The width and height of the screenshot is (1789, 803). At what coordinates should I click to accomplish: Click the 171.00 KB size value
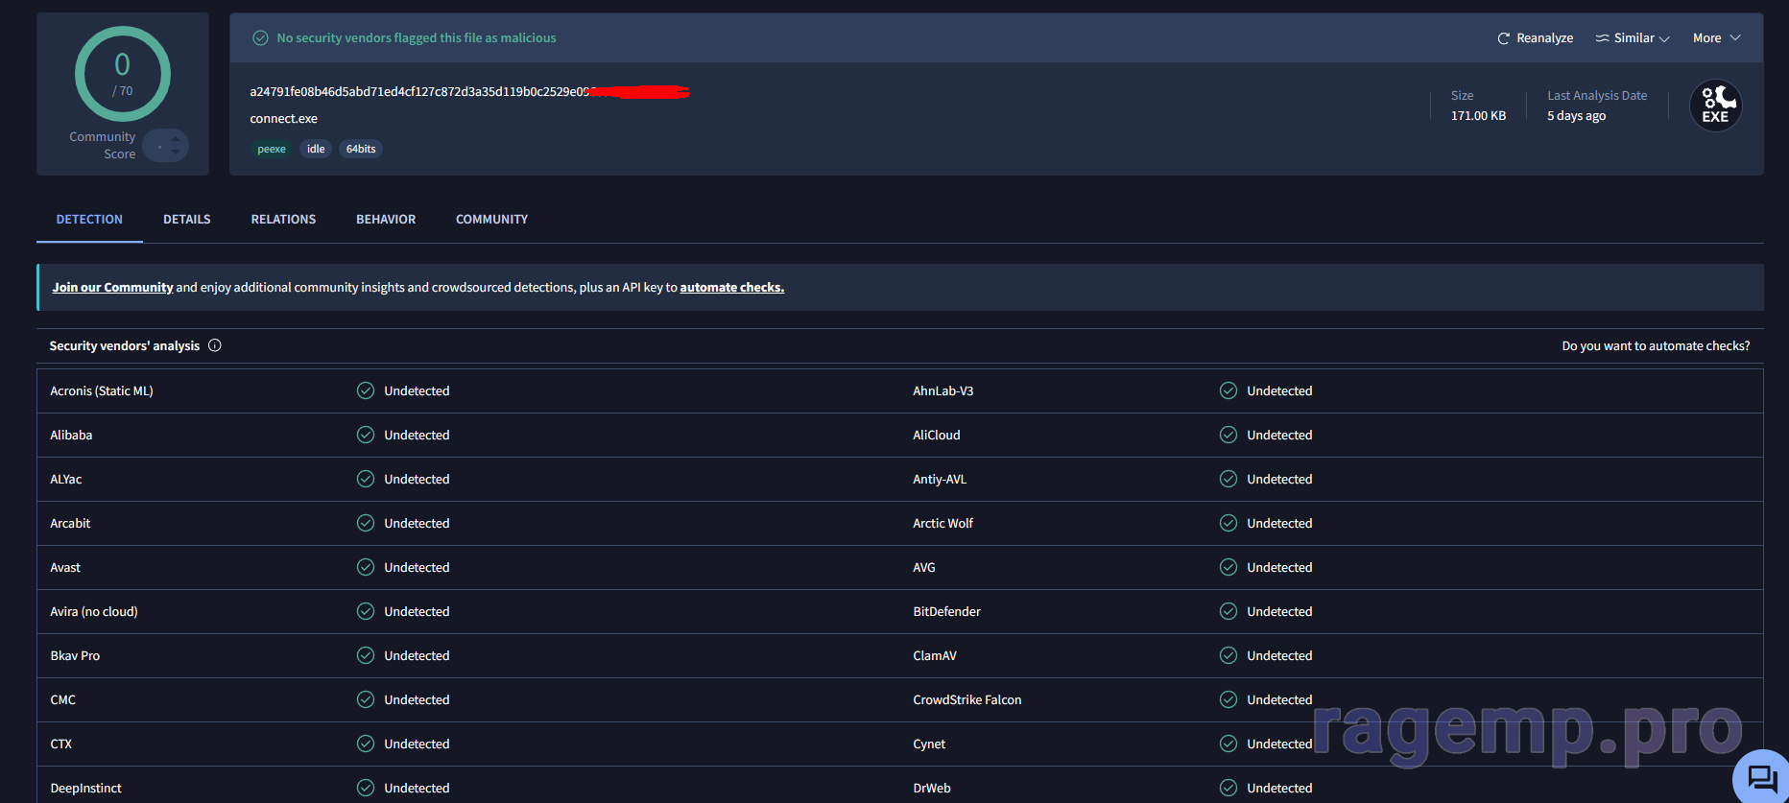pos(1478,116)
